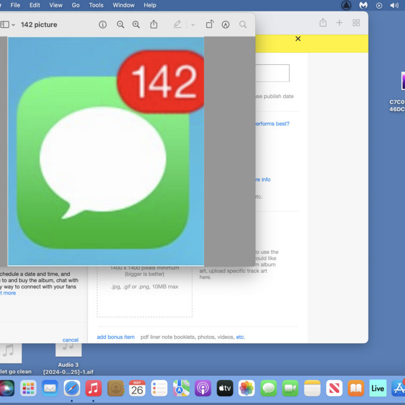Screen dimensions: 405x405
Task: Open Maps from the Dock
Action: tap(181, 388)
